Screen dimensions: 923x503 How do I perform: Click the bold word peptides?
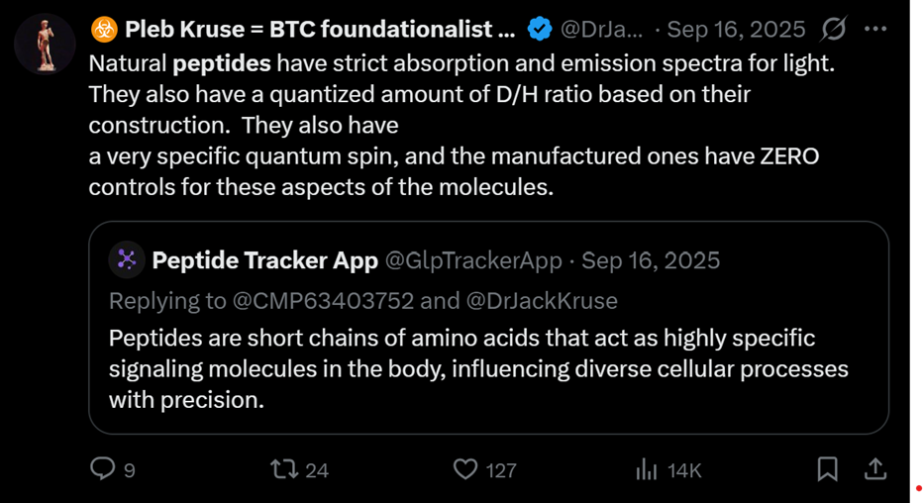(222, 65)
